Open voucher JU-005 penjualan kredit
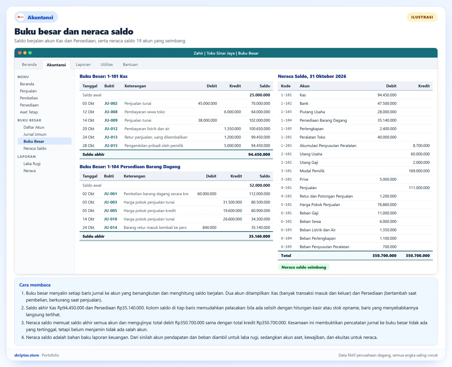 (110, 211)
